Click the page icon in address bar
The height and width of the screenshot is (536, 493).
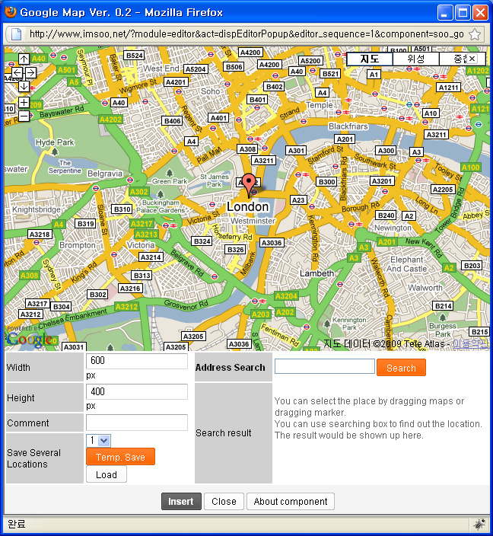16,34
